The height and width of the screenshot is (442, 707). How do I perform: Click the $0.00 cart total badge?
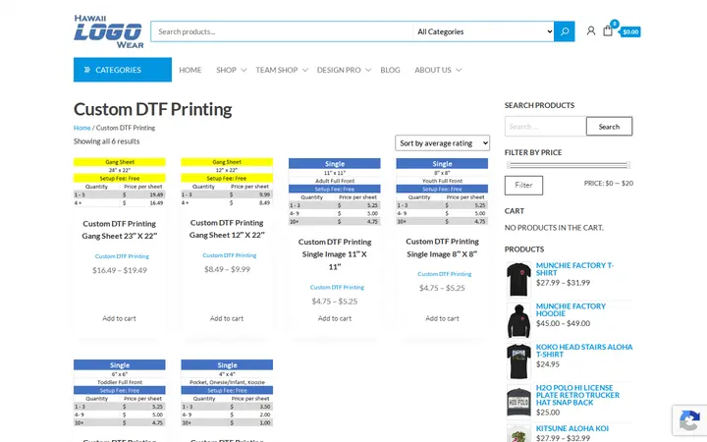point(630,32)
